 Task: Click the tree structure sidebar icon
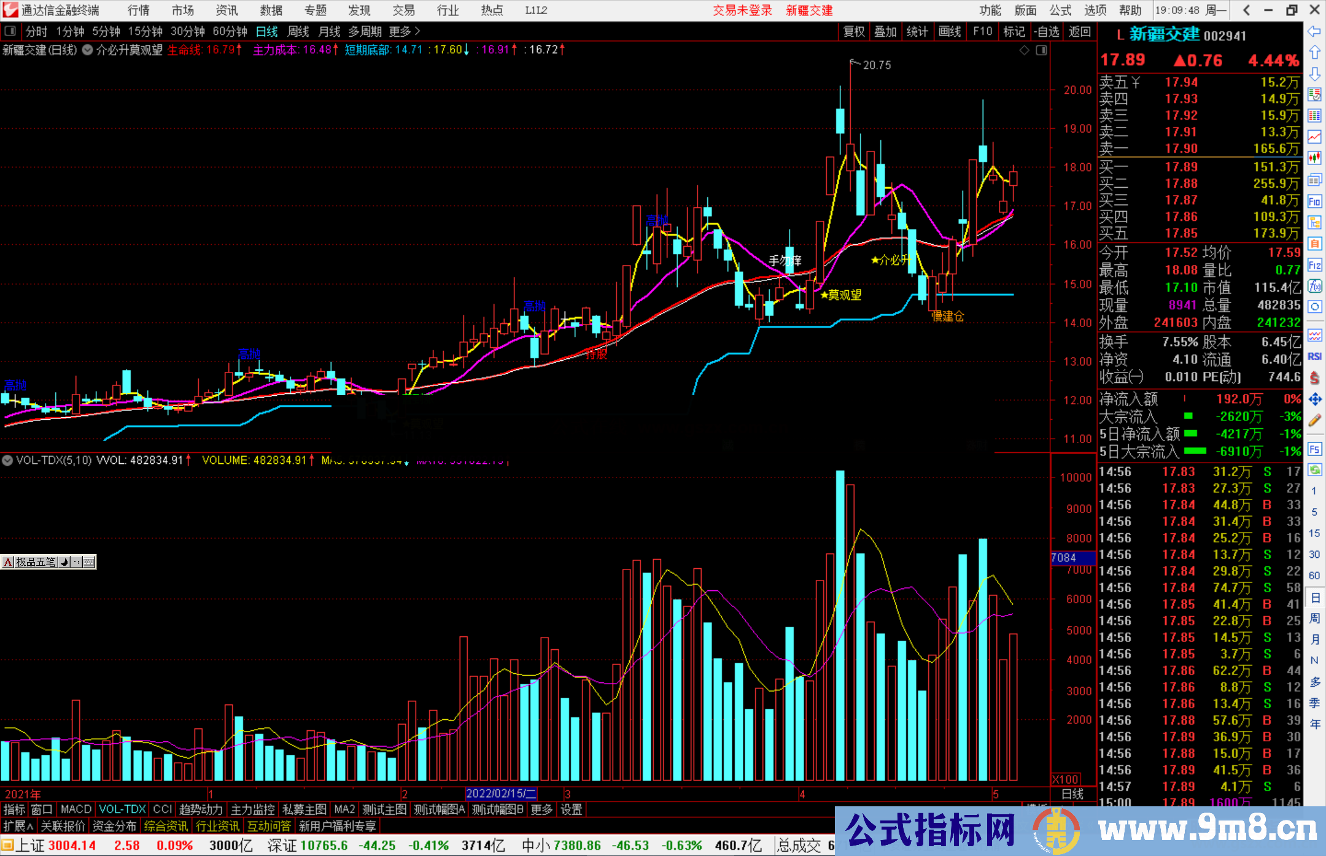click(x=1314, y=222)
